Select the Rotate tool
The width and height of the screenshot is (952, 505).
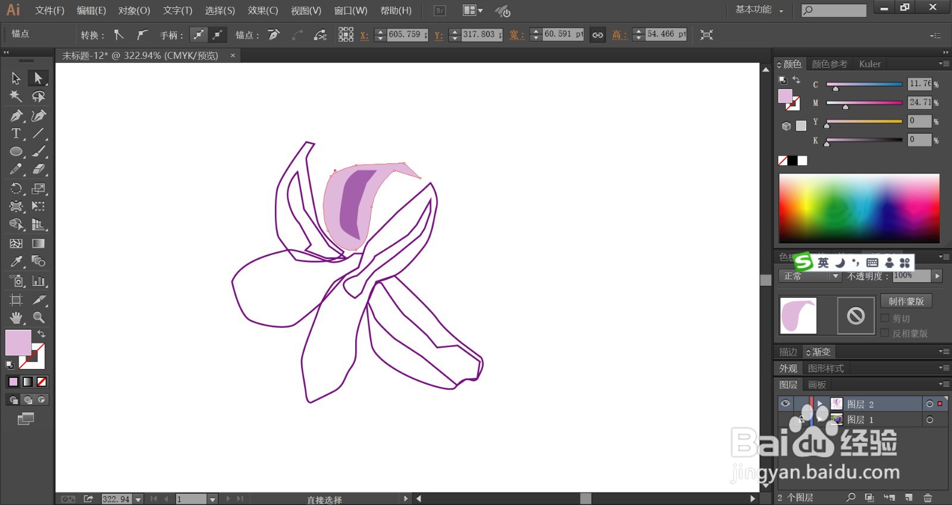pos(16,188)
